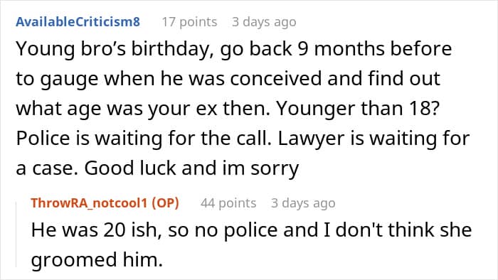Click the line starting 'to gauge when'
Image resolution: width=498 pixels, height=280 pixels.
coord(228,79)
